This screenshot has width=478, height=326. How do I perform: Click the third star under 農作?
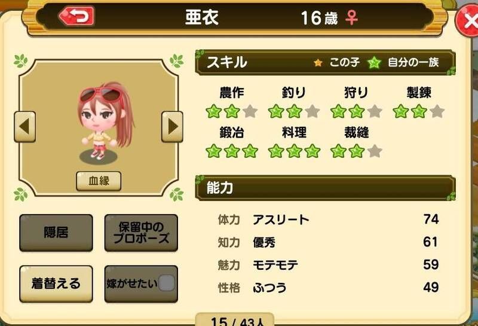[x=250, y=111]
